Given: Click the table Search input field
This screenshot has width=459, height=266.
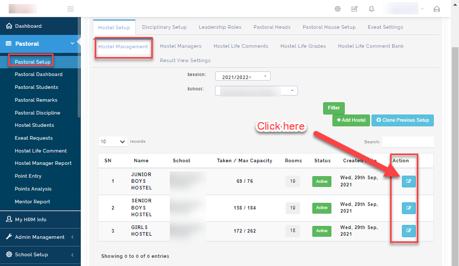Looking at the screenshot, I should tap(408, 142).
